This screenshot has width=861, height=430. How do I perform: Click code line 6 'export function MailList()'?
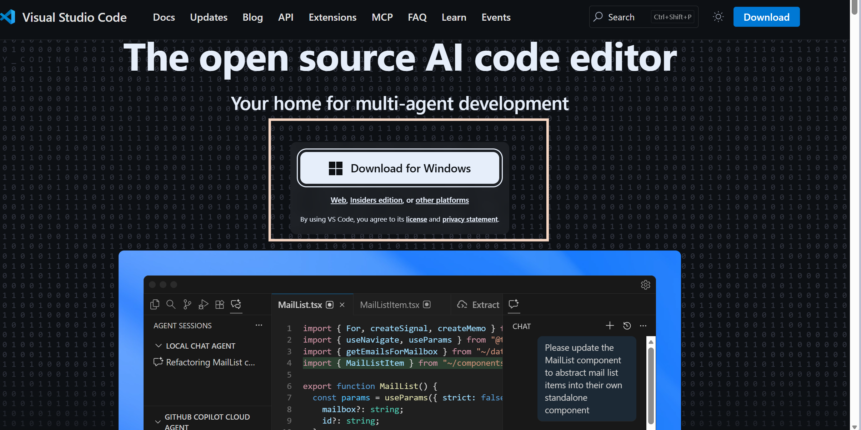370,386
